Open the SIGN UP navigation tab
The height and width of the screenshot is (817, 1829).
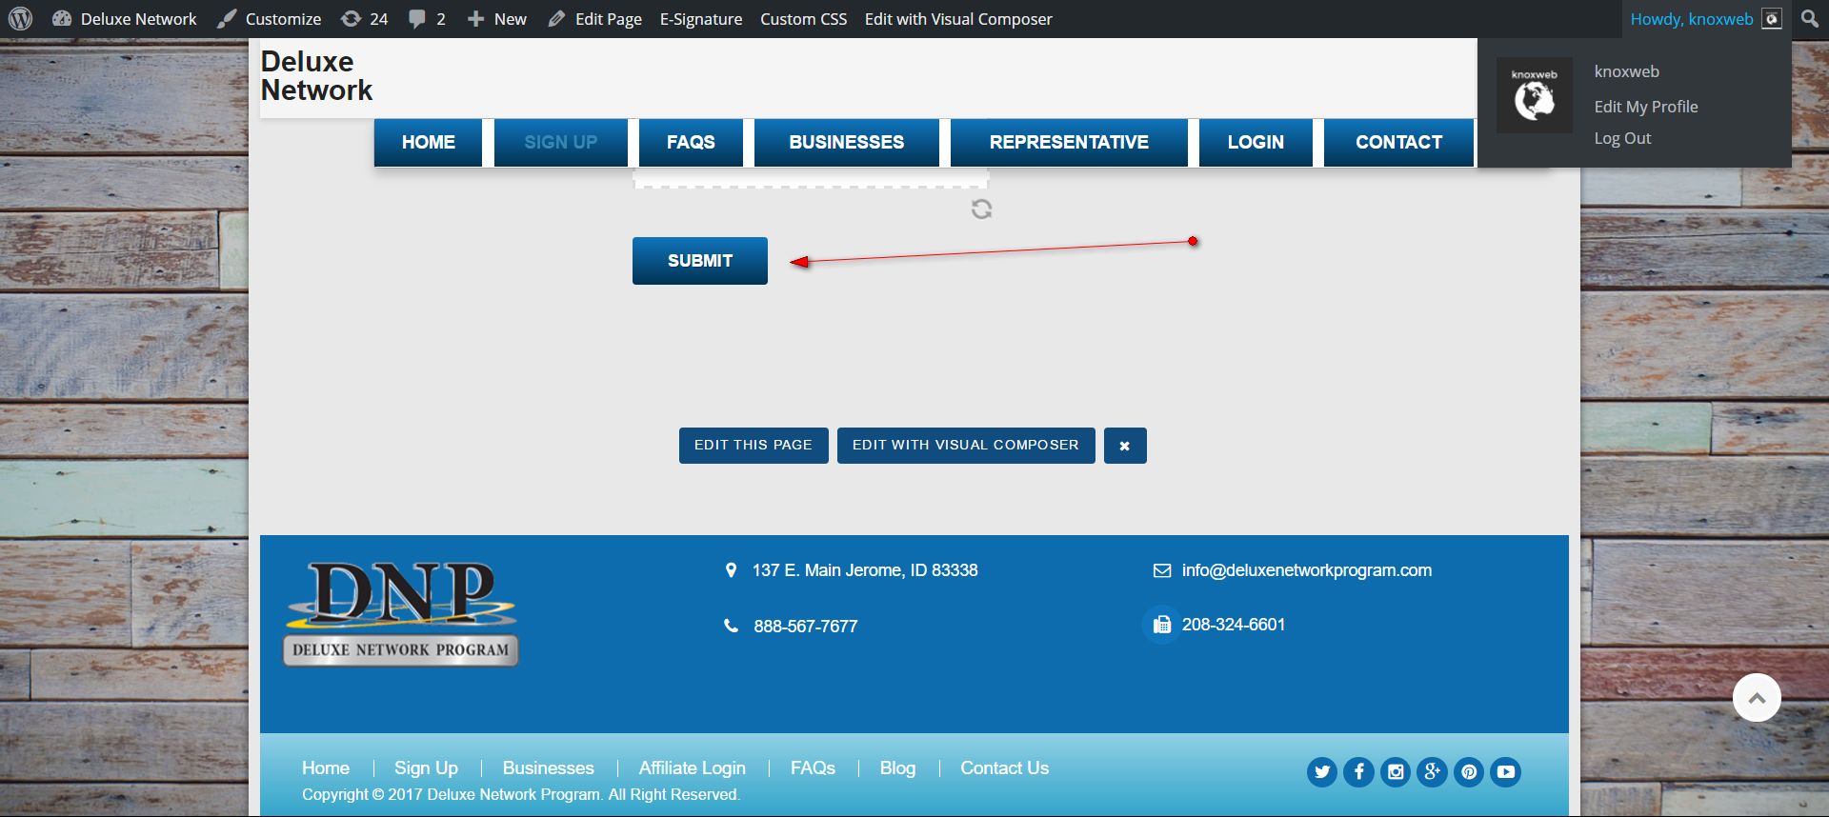(x=561, y=143)
